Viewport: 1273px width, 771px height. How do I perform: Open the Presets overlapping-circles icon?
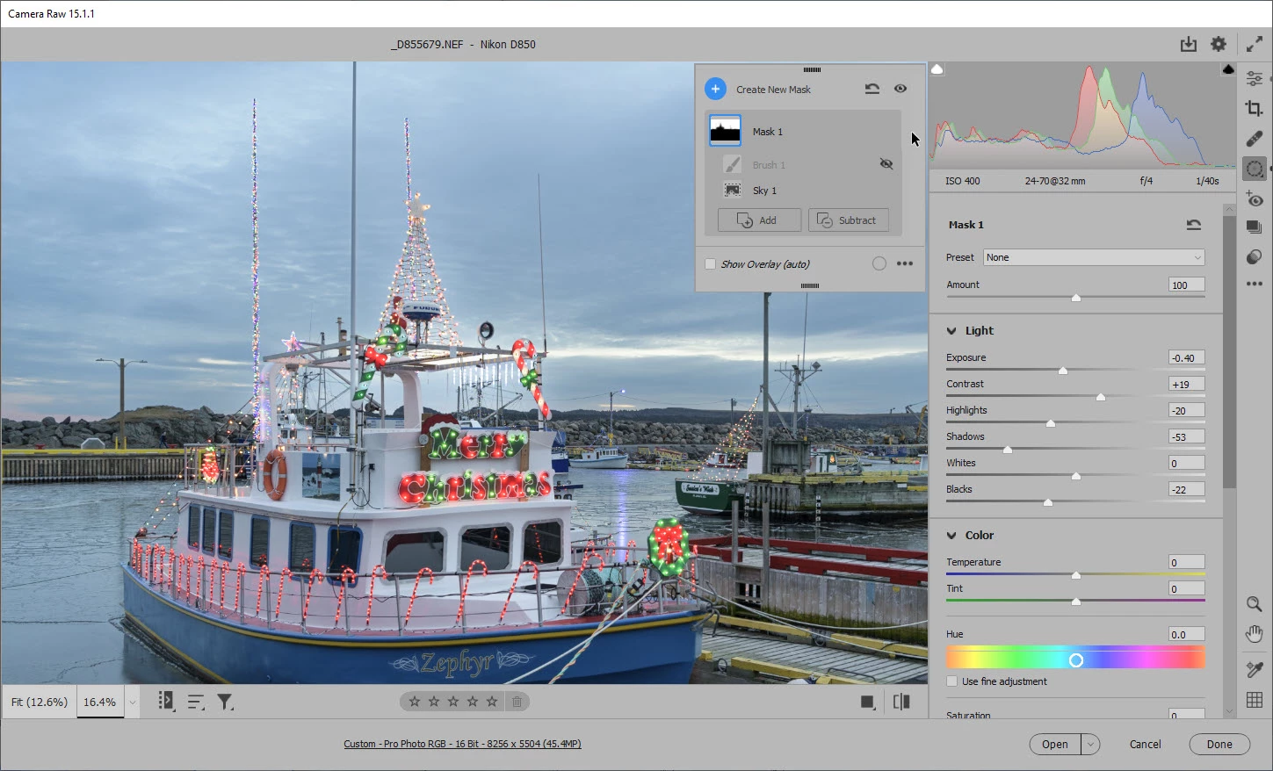1254,256
